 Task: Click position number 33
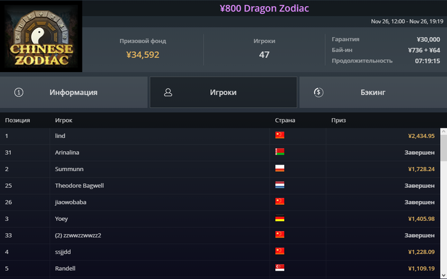(x=8, y=236)
